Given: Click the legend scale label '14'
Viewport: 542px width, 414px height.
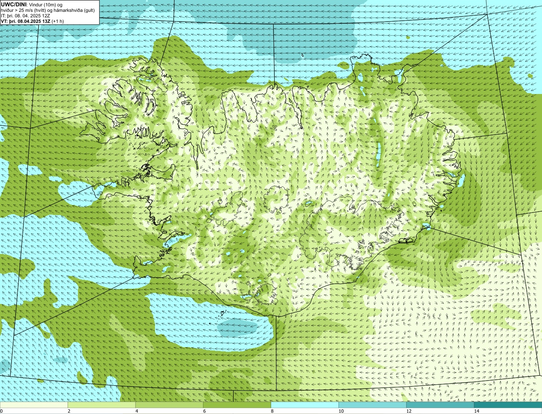Looking at the screenshot, I should (477, 411).
